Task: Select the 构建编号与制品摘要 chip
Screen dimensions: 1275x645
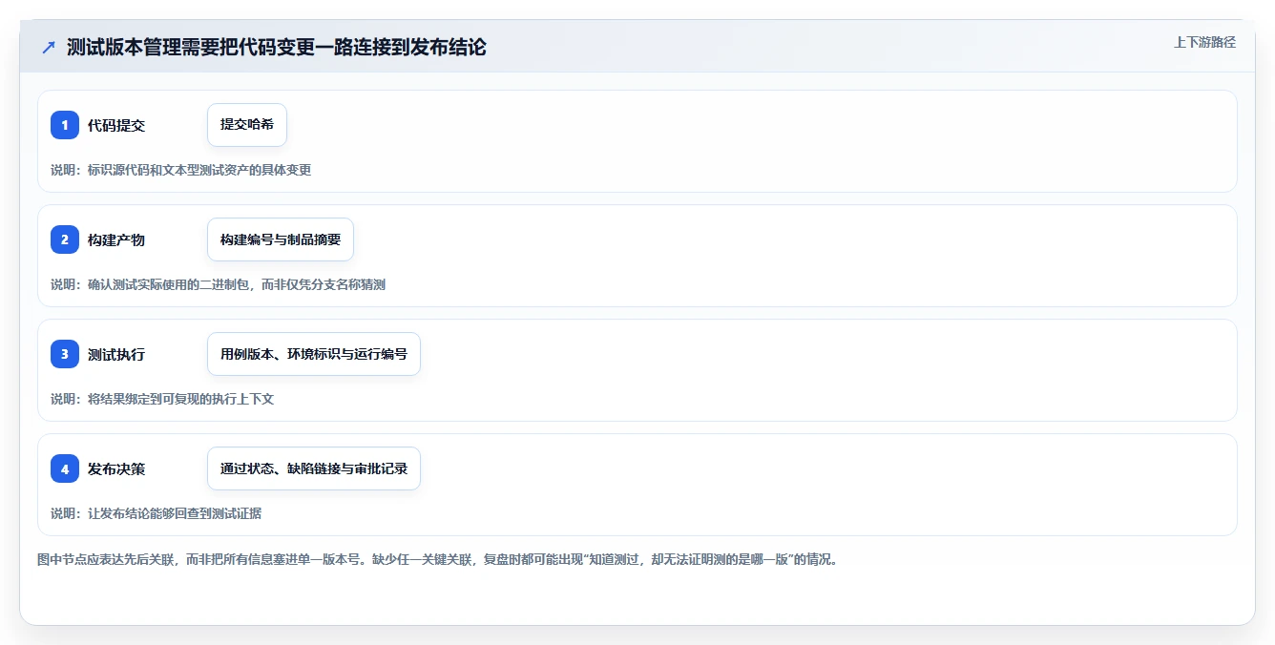Action: [281, 239]
